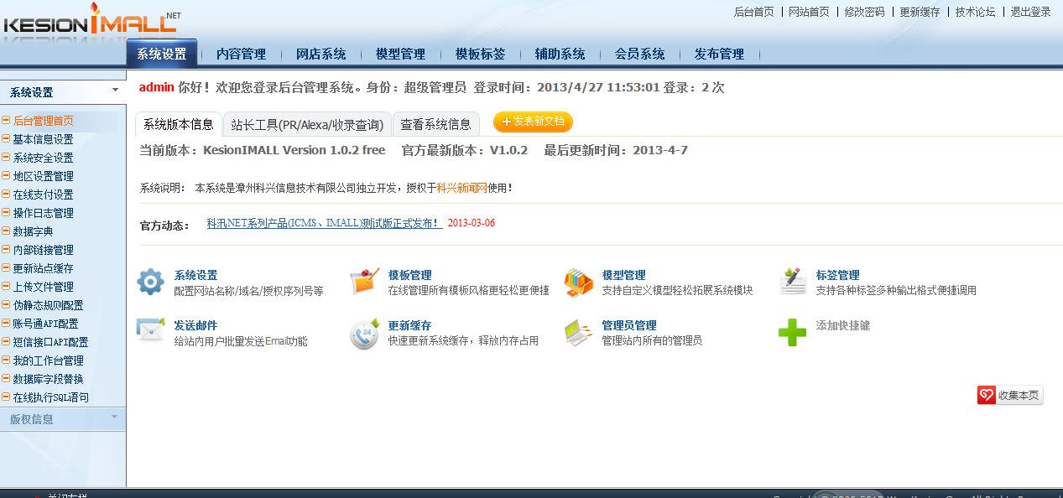The width and height of the screenshot is (1063, 498).
Task: Open the 辅助系统 top menu
Action: pos(560,54)
